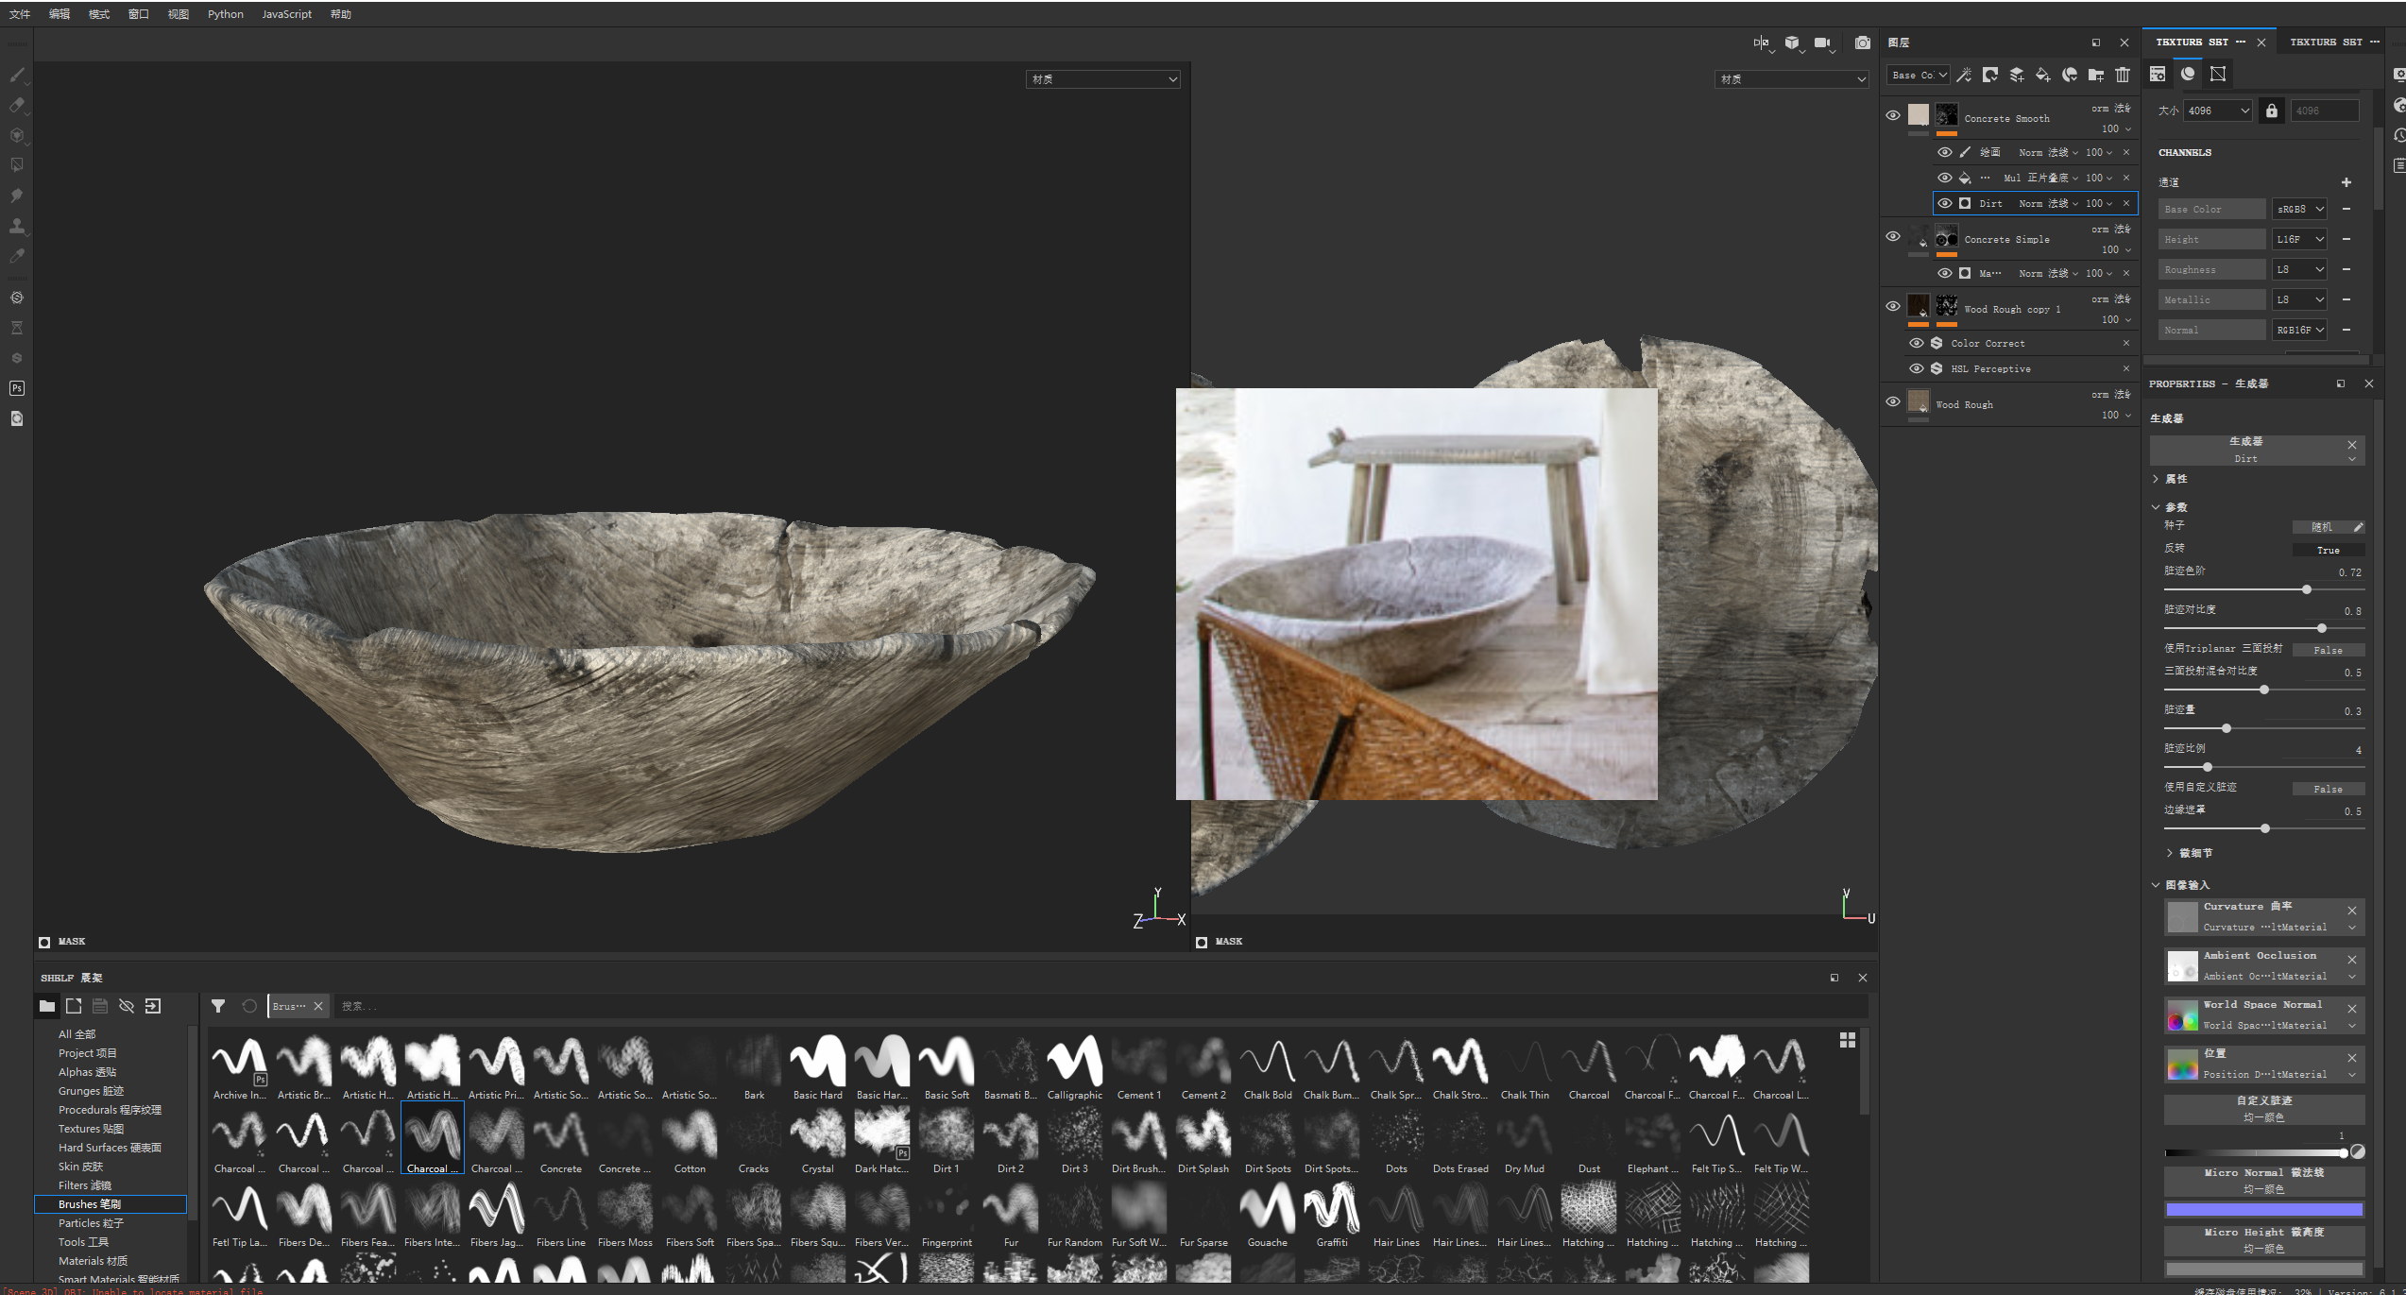The height and width of the screenshot is (1295, 2406).
Task: Select the Paint brush tool
Action: pyautogui.click(x=17, y=75)
